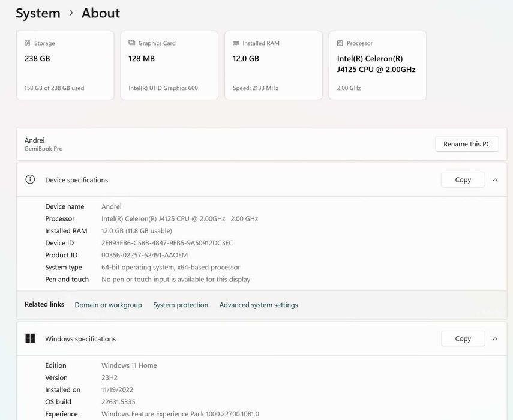Go back to System in breadcrumb
The height and width of the screenshot is (420, 513).
point(38,13)
